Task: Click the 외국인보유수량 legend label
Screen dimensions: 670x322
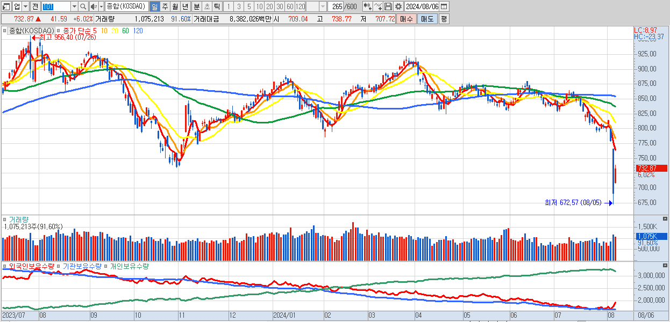Action: pos(32,266)
